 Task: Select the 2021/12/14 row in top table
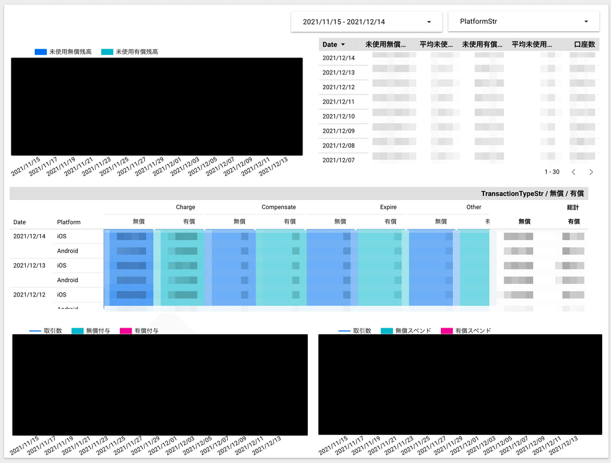338,58
